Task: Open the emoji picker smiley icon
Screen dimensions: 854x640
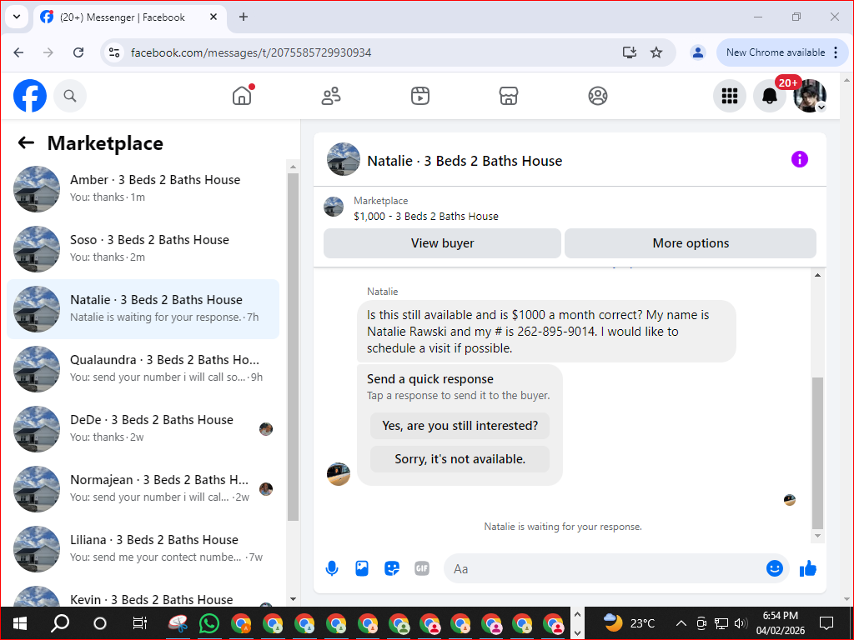Action: coord(775,568)
